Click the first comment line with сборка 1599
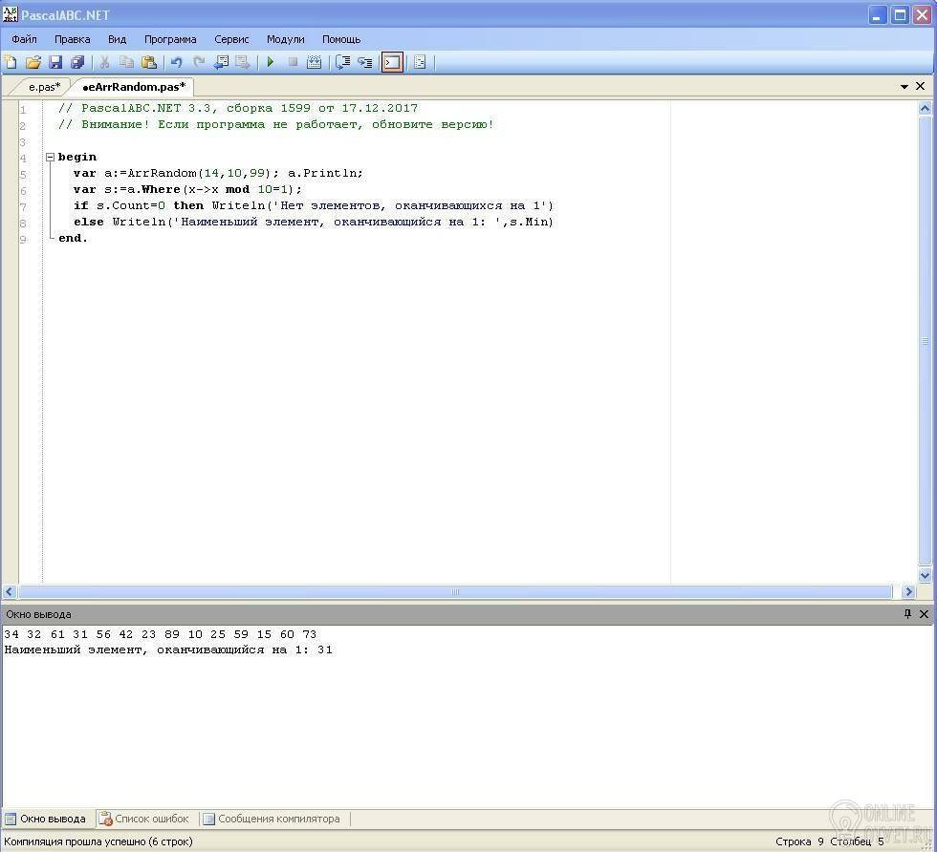This screenshot has height=852, width=937. (238, 108)
